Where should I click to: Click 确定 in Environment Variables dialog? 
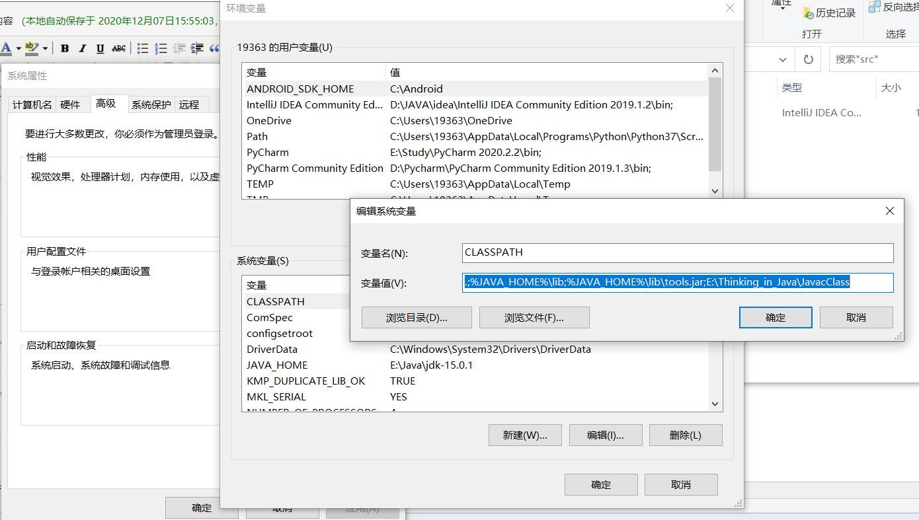[601, 484]
